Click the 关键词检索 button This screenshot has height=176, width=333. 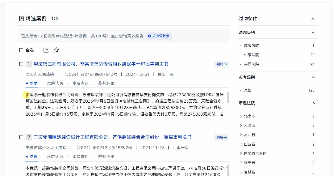(x=158, y=36)
